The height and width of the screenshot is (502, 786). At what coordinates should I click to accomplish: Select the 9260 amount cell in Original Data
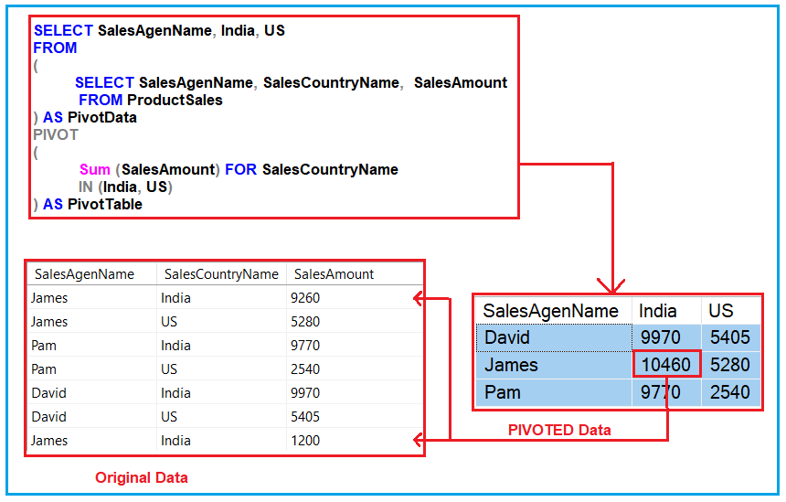click(x=305, y=298)
